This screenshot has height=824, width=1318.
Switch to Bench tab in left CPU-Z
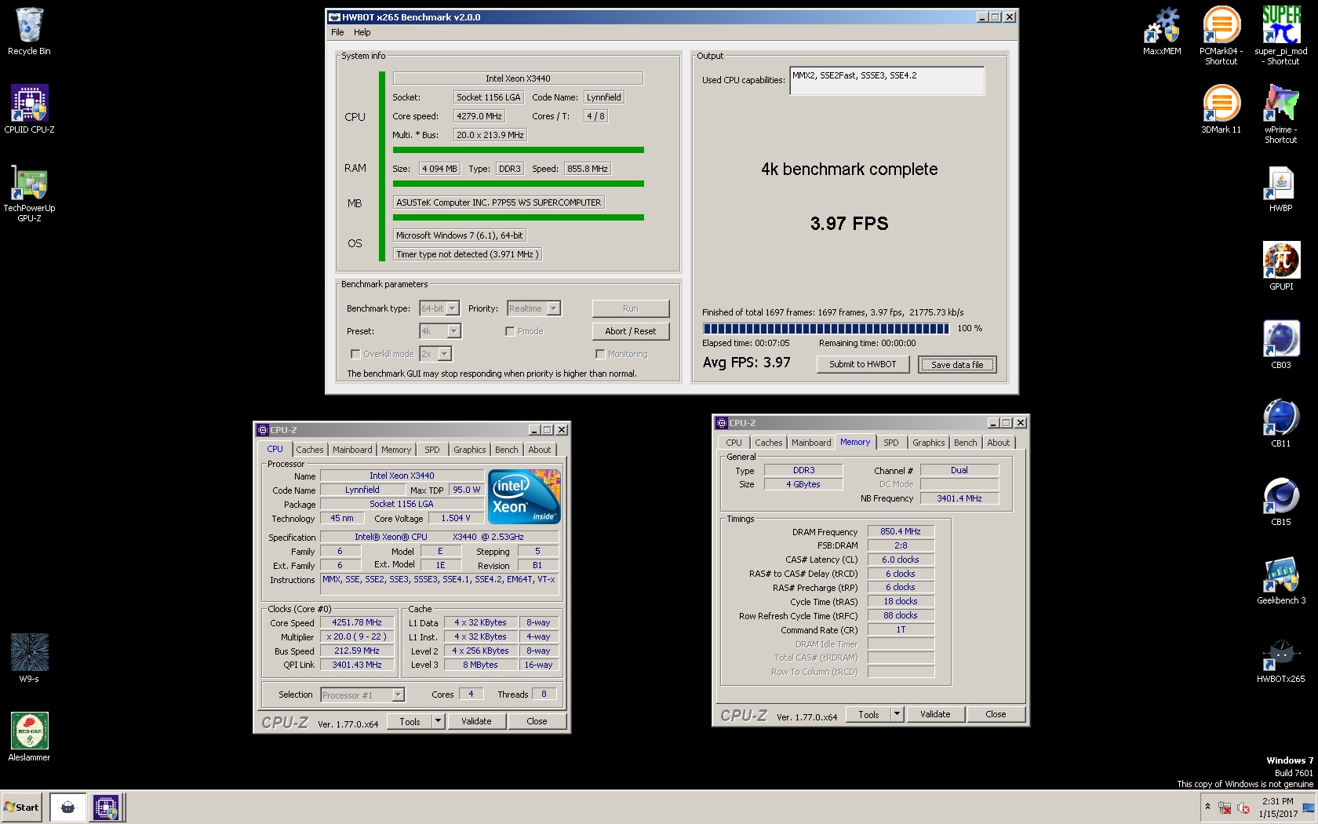coord(506,450)
